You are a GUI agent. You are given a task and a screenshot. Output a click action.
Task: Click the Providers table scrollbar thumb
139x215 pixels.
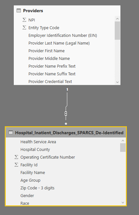117,30
